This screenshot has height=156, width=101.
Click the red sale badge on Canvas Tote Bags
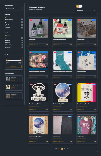[x=79, y=52]
